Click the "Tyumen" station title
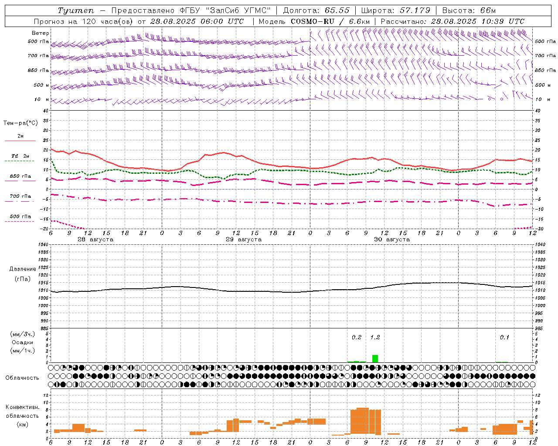558x446 pixels. click(76, 10)
